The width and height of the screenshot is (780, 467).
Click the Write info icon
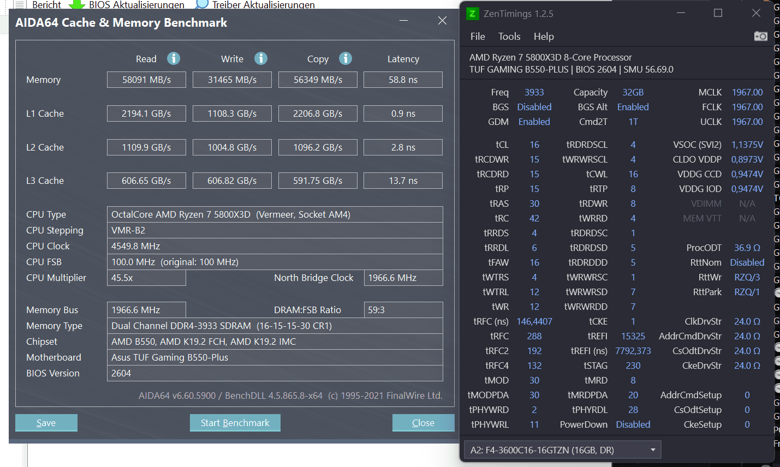[x=261, y=58]
